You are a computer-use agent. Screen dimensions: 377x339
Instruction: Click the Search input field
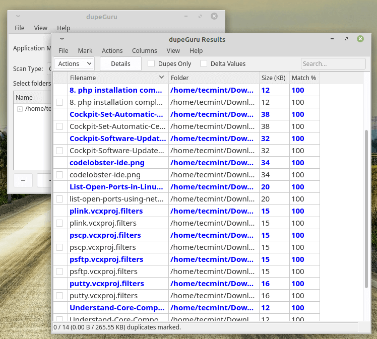coord(333,64)
